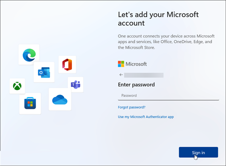Click the Sign in button
The image size is (226, 166).
tap(199, 152)
